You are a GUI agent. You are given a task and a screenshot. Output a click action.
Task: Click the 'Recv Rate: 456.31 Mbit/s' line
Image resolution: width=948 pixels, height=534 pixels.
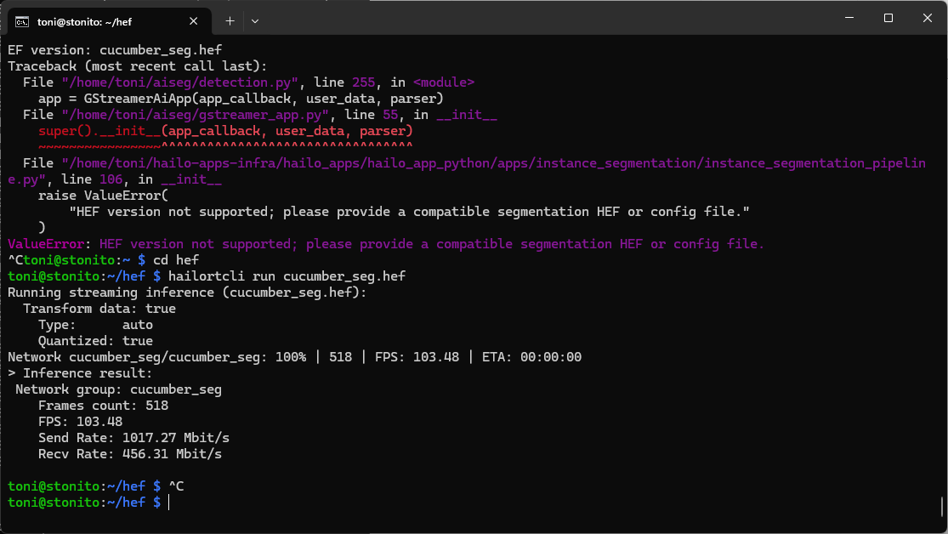(129, 454)
